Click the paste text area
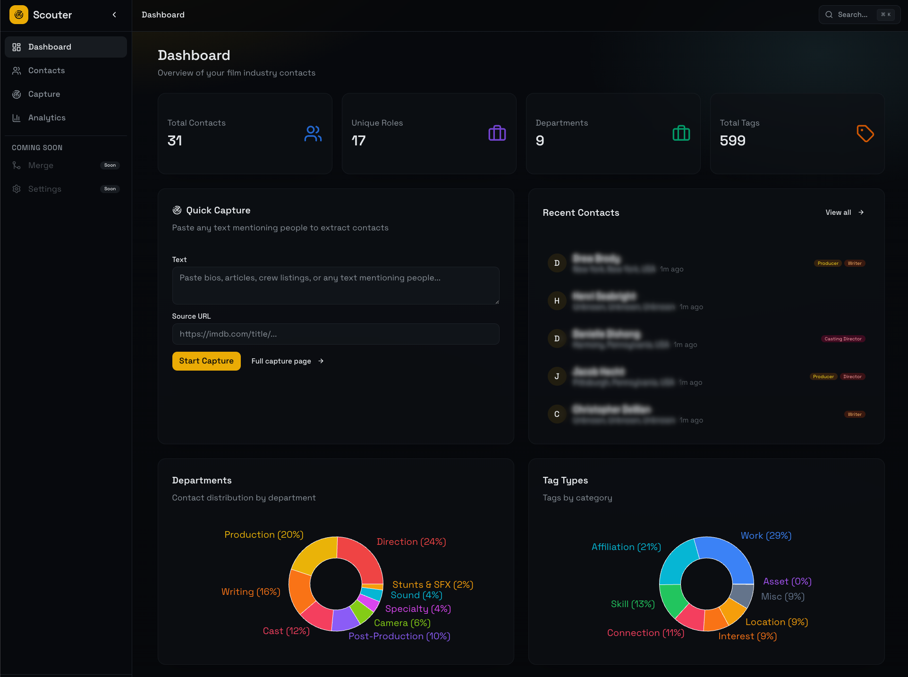 coord(335,285)
